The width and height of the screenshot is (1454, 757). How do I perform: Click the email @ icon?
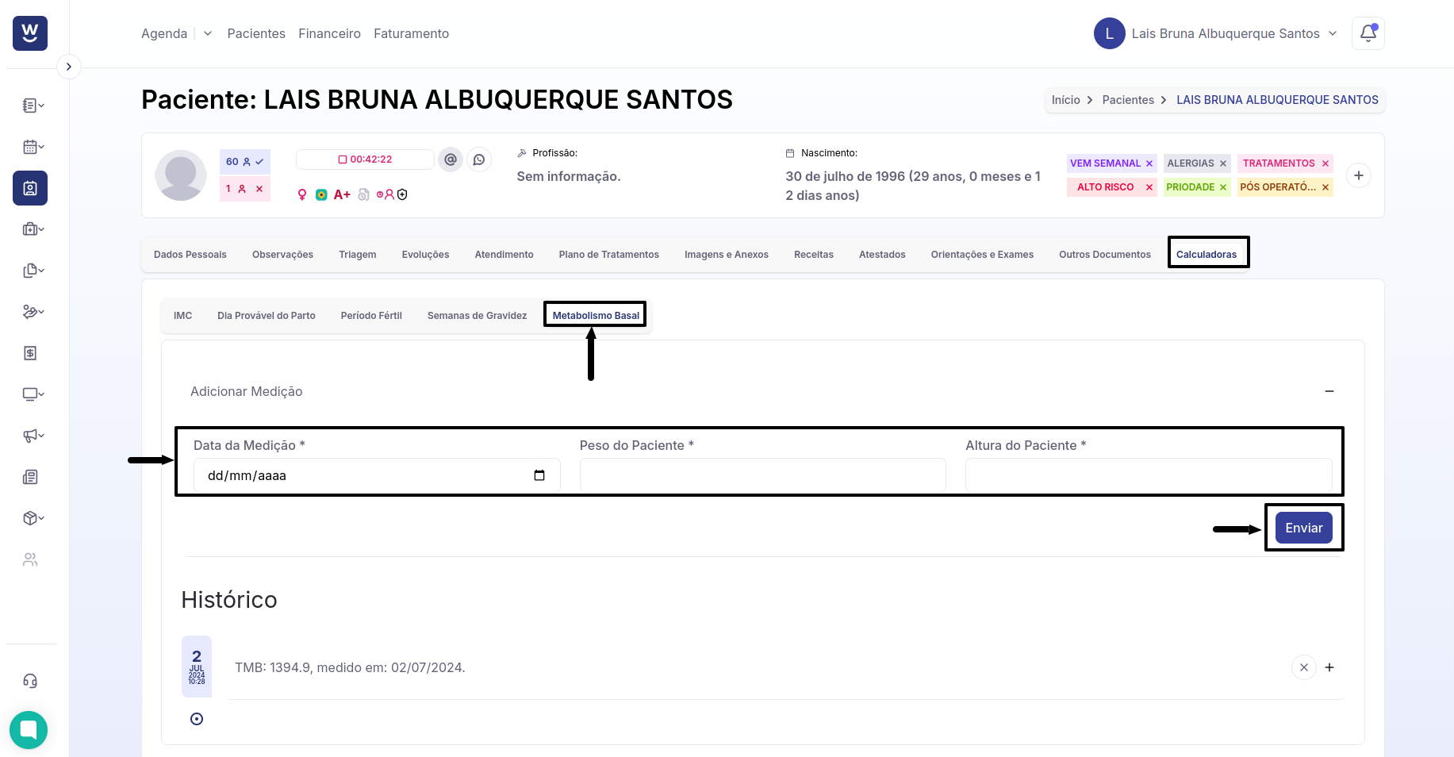pyautogui.click(x=451, y=159)
